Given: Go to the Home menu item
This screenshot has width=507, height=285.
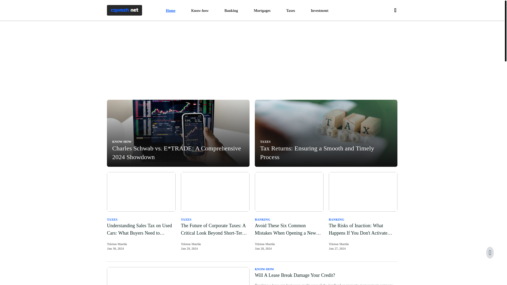Looking at the screenshot, I should 171,11.
